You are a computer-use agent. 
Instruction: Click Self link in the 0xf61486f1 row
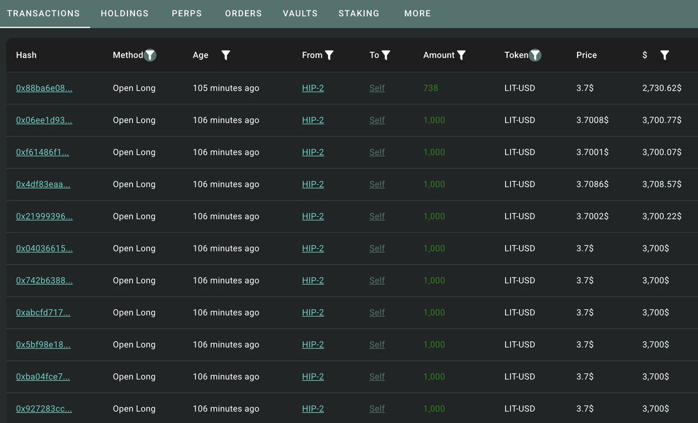(377, 152)
